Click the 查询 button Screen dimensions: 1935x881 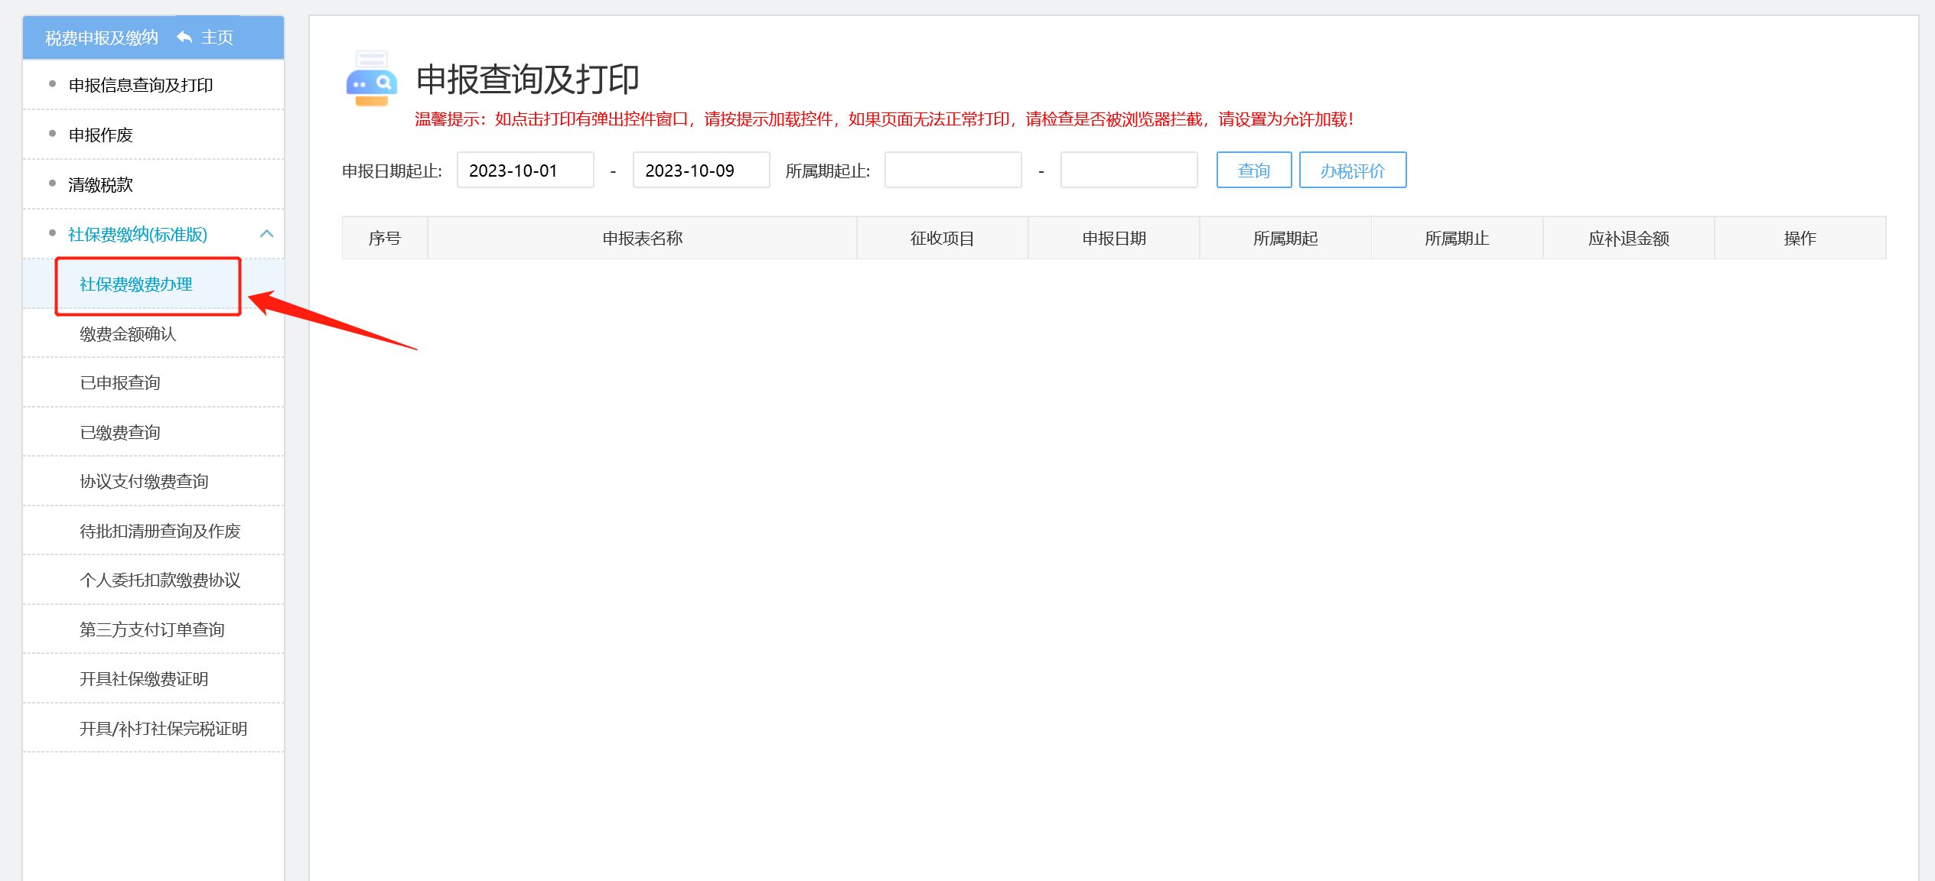[x=1253, y=170]
